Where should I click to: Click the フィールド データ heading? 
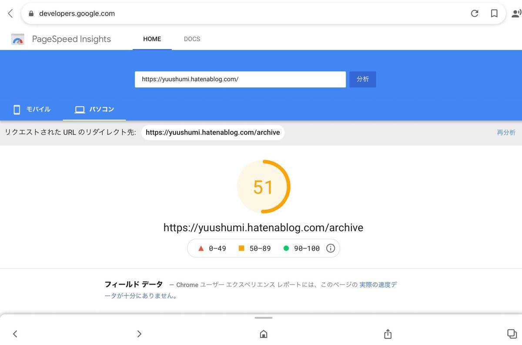pos(134,285)
